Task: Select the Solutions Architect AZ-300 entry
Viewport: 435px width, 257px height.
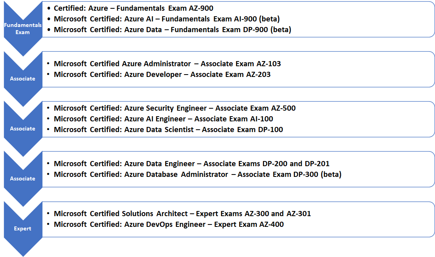Action: [178, 213]
